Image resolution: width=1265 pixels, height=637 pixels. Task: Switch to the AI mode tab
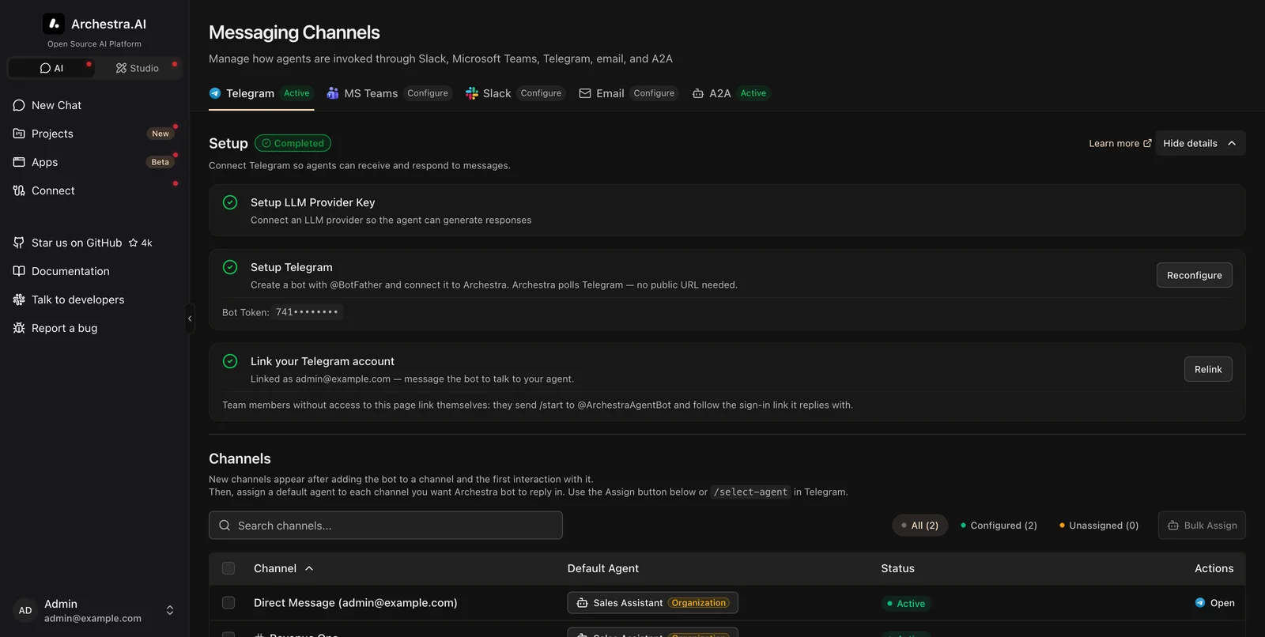tap(51, 68)
